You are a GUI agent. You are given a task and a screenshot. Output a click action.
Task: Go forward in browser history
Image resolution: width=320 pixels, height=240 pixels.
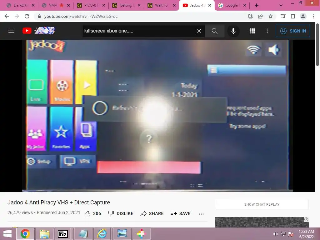click(17, 16)
